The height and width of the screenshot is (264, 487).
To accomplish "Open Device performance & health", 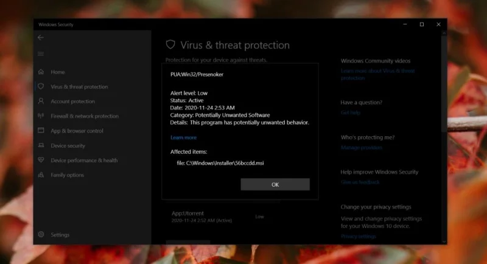I will pyautogui.click(x=84, y=161).
